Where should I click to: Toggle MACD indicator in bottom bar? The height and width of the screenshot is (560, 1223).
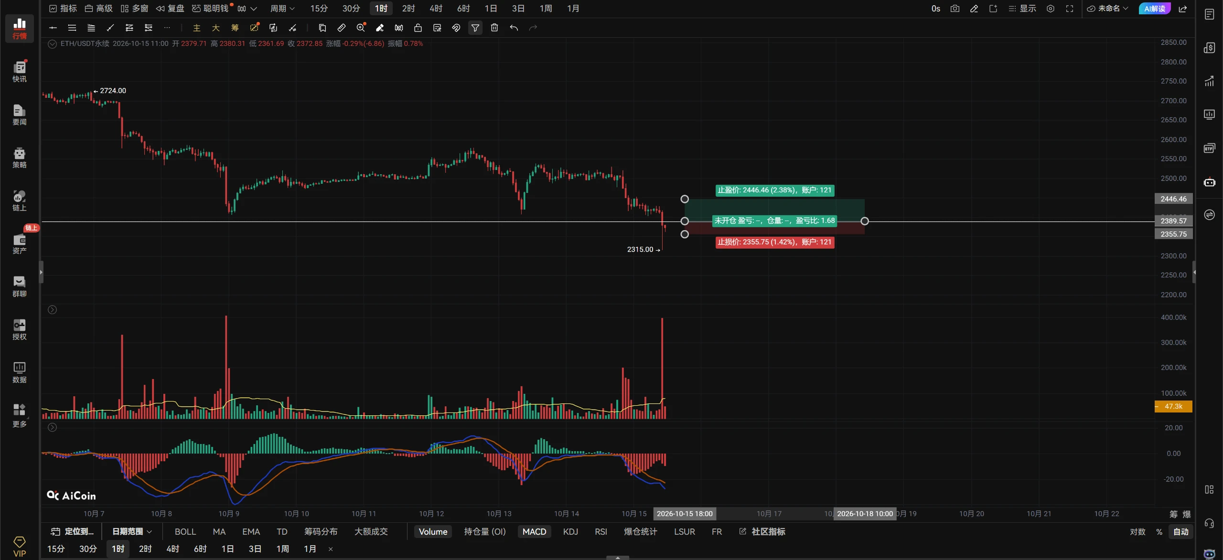[534, 531]
